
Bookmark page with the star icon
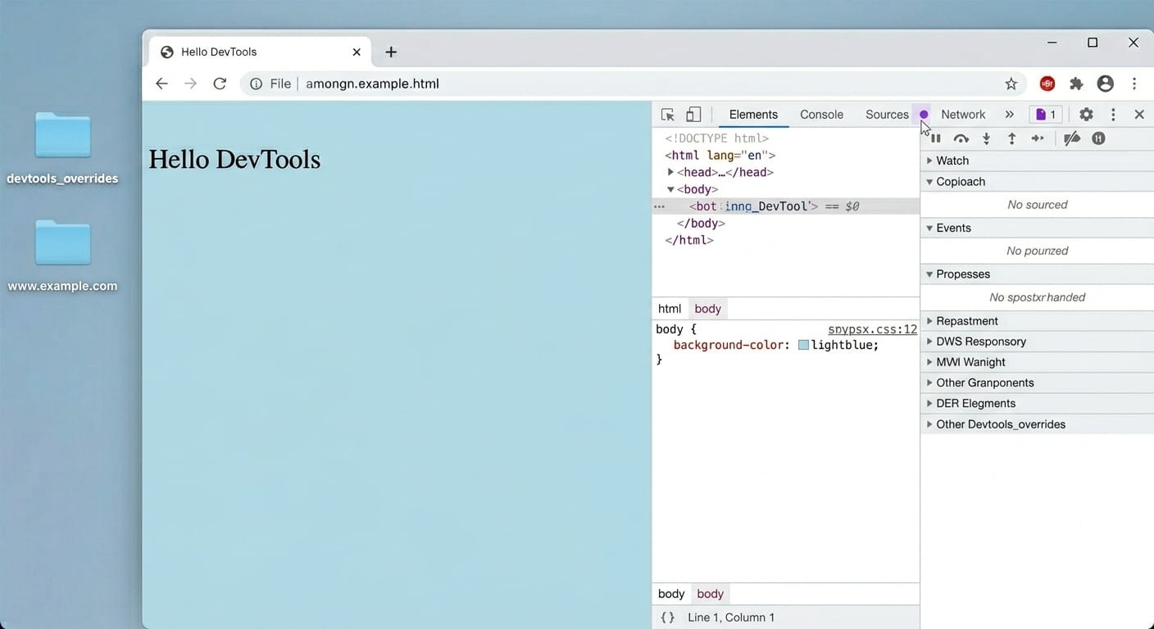[x=1011, y=84]
